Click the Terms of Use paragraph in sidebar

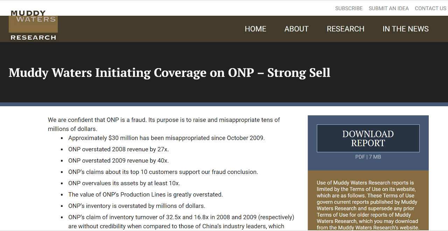tap(368, 205)
